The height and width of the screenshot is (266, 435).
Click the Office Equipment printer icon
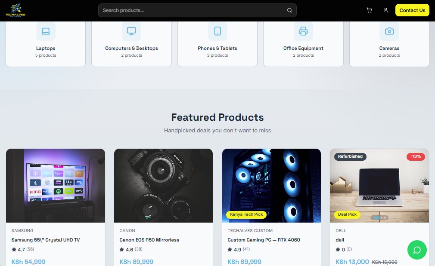pos(303,31)
